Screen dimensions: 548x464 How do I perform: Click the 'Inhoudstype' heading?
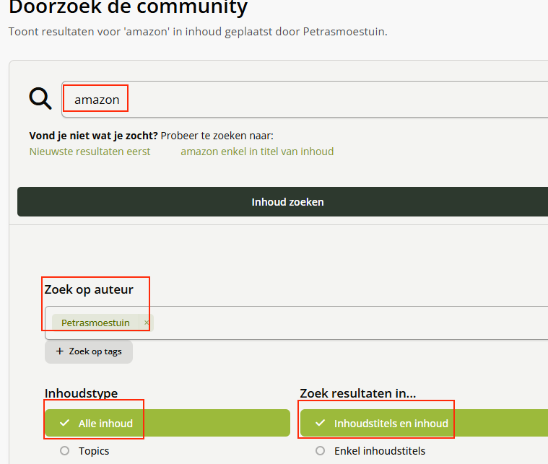pos(81,393)
